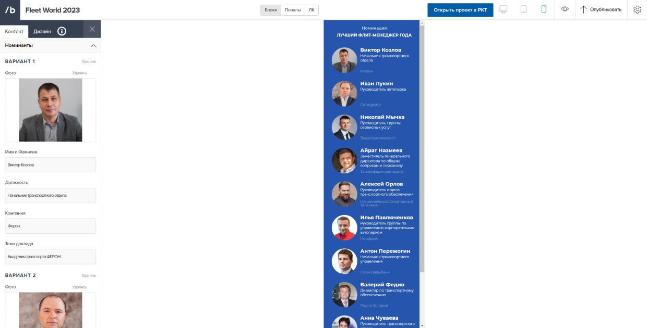The image size is (647, 328).
Task: Click the ВАРИАНТ 2 heading
Action: click(20, 275)
